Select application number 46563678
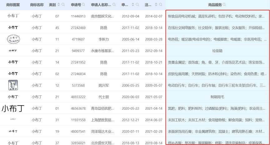The height and width of the screenshot is (145, 270). [78, 108]
